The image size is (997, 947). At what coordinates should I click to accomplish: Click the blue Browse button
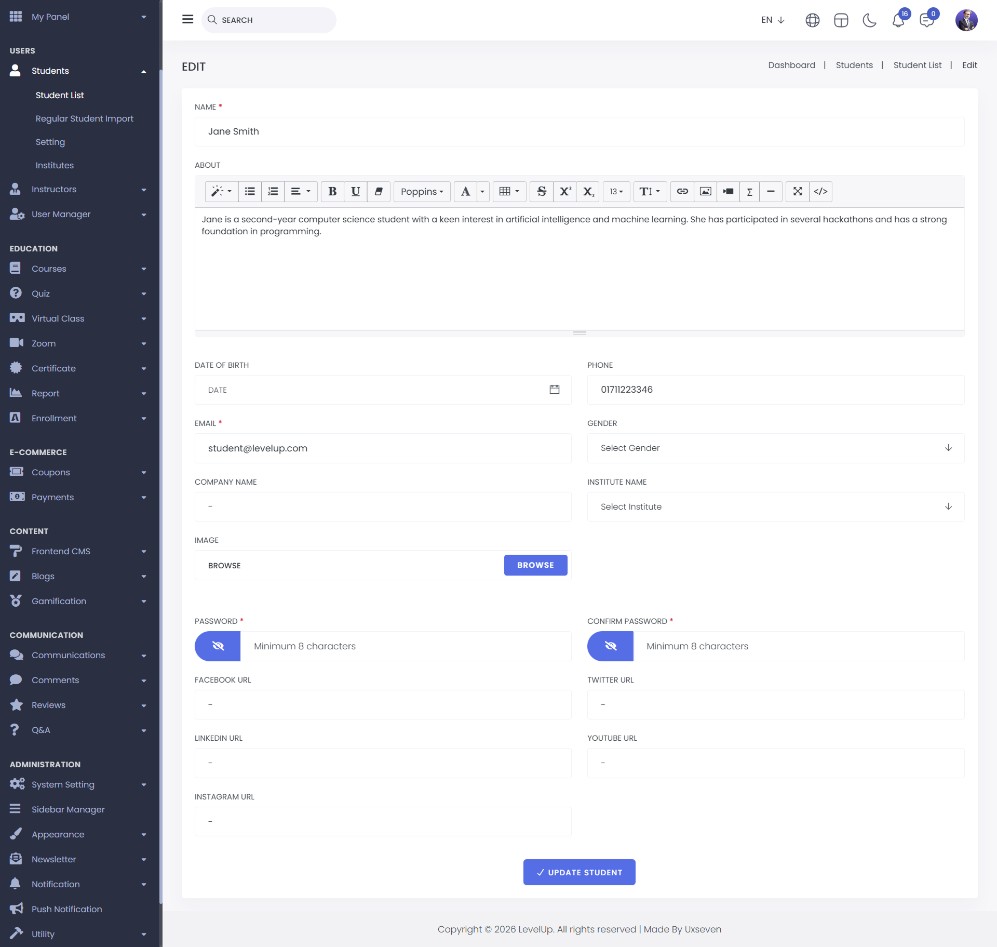coord(535,565)
